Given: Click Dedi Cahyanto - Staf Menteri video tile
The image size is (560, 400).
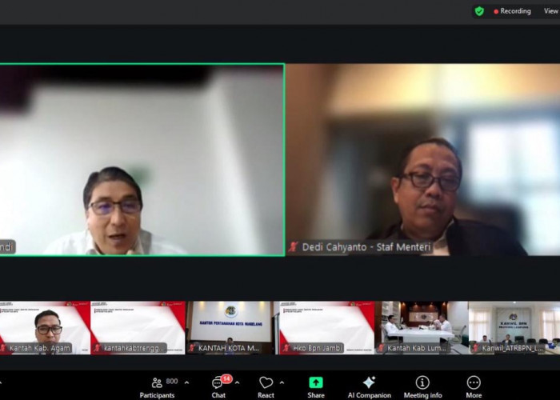Looking at the screenshot, I should pos(422,160).
